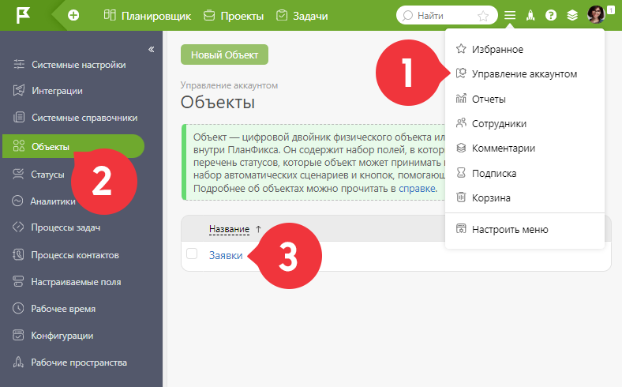Click the Аналитики circle chart icon
This screenshot has width=622, height=387.
pyautogui.click(x=17, y=201)
